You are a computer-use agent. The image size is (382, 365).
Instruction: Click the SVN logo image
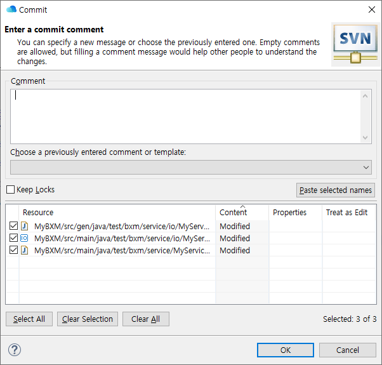click(354, 44)
